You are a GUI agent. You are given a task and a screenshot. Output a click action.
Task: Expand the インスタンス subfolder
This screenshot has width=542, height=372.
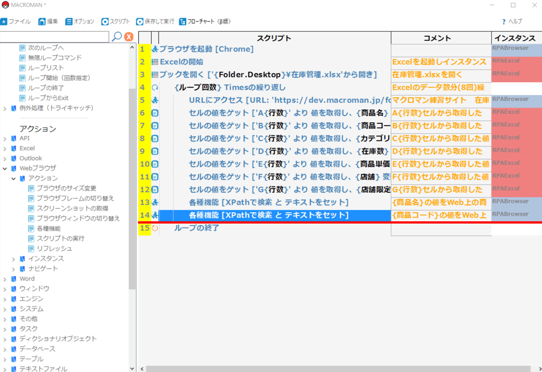pos(14,259)
